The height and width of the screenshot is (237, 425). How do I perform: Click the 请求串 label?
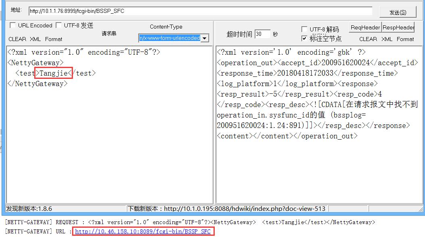[x=109, y=33]
